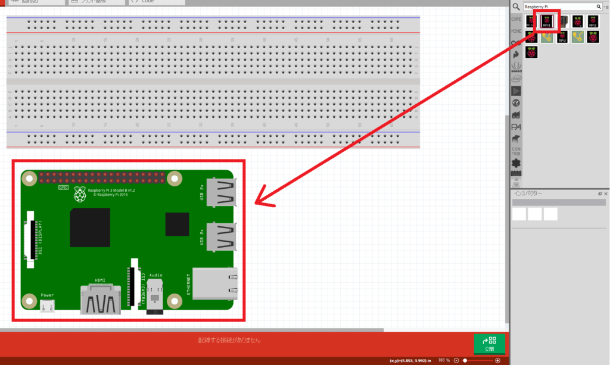
Task: Click the (x,y) cursor coordinates readout
Action: pyautogui.click(x=410, y=361)
